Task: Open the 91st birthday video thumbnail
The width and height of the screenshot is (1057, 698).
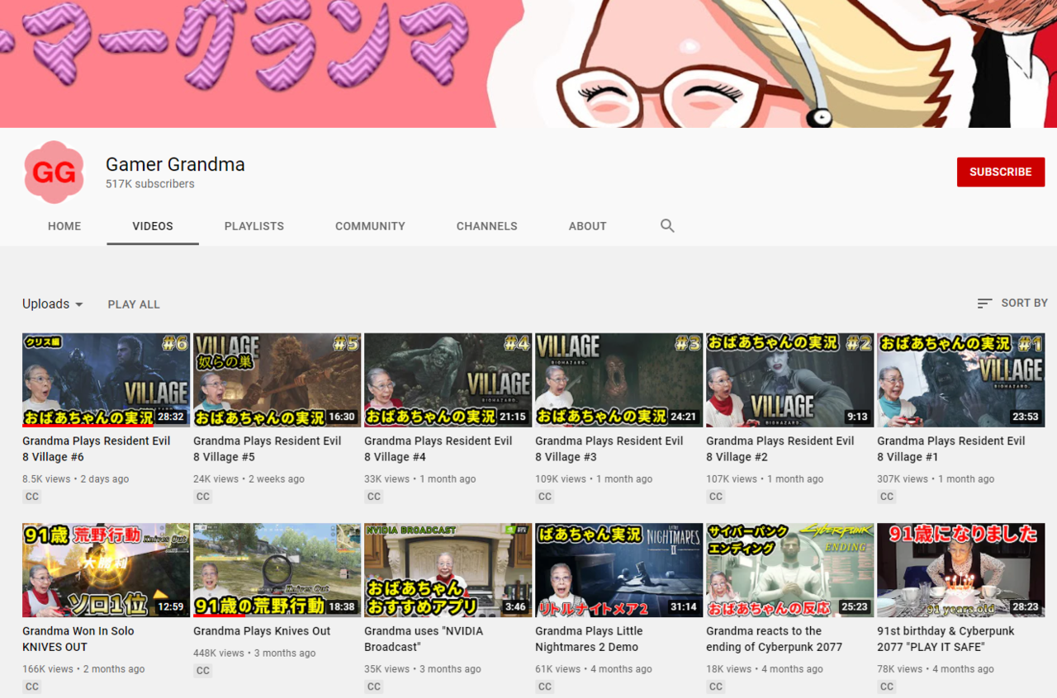Action: click(960, 570)
